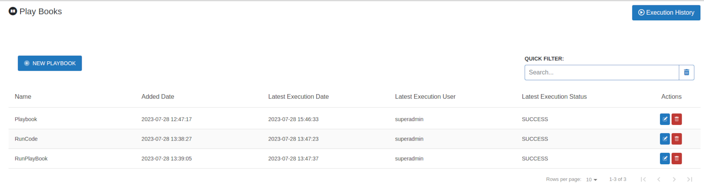Image resolution: width=704 pixels, height=184 pixels.
Task: Edit the Playbook row entry
Action: (665, 119)
